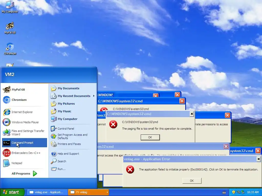This screenshot has height=196, width=262.
Task: Close the paging file error dialog
Action: coord(192,114)
